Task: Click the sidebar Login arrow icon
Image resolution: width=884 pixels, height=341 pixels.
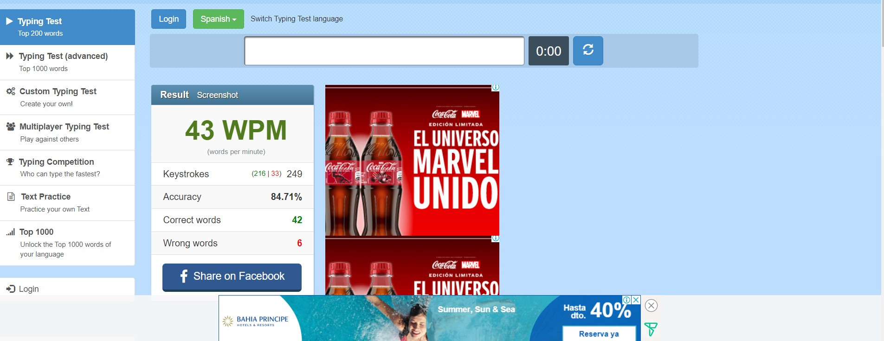Action: click(11, 289)
